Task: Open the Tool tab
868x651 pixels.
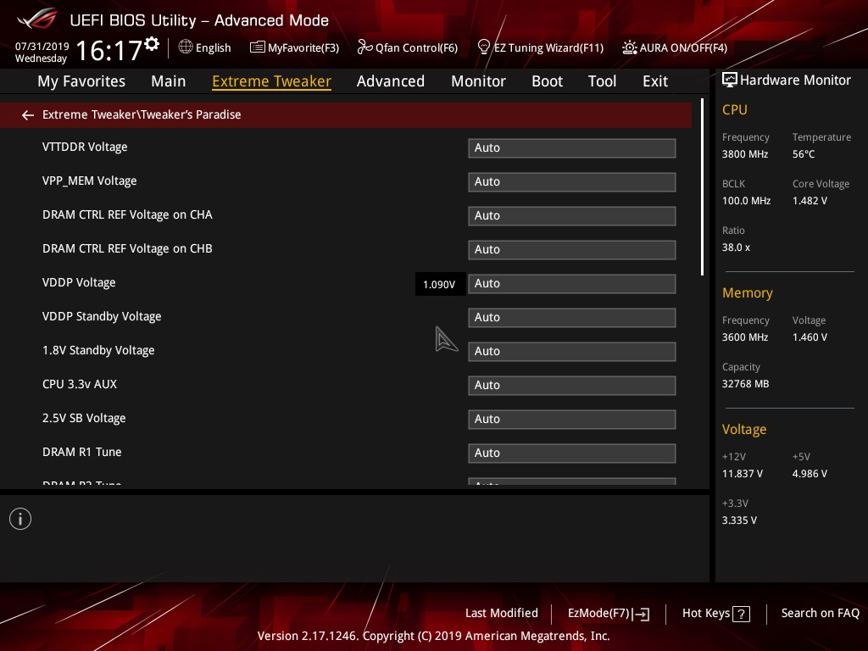Action: [603, 81]
